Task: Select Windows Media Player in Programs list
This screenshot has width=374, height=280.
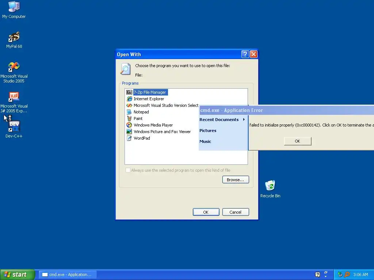Action: [x=153, y=125]
